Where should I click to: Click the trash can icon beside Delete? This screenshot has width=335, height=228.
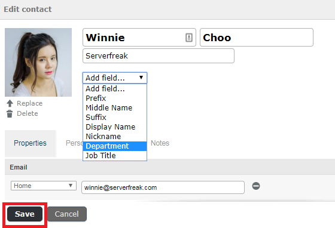(10, 113)
